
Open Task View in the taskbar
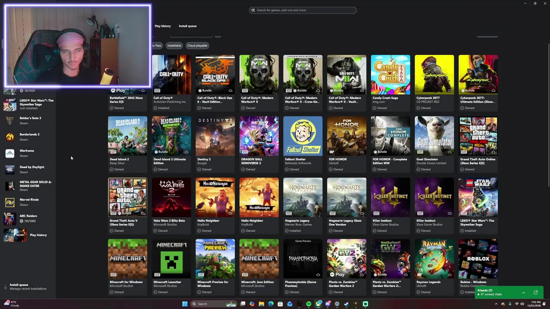tap(242, 304)
